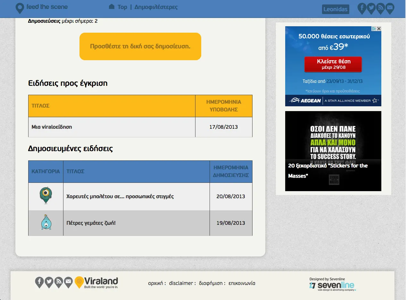Click the ΗΜΕΡΟΜΗΝΙΑ ΔΗΜΟΣΙΕΥΣΗΣ column header
406x300 pixels.
tap(231, 171)
